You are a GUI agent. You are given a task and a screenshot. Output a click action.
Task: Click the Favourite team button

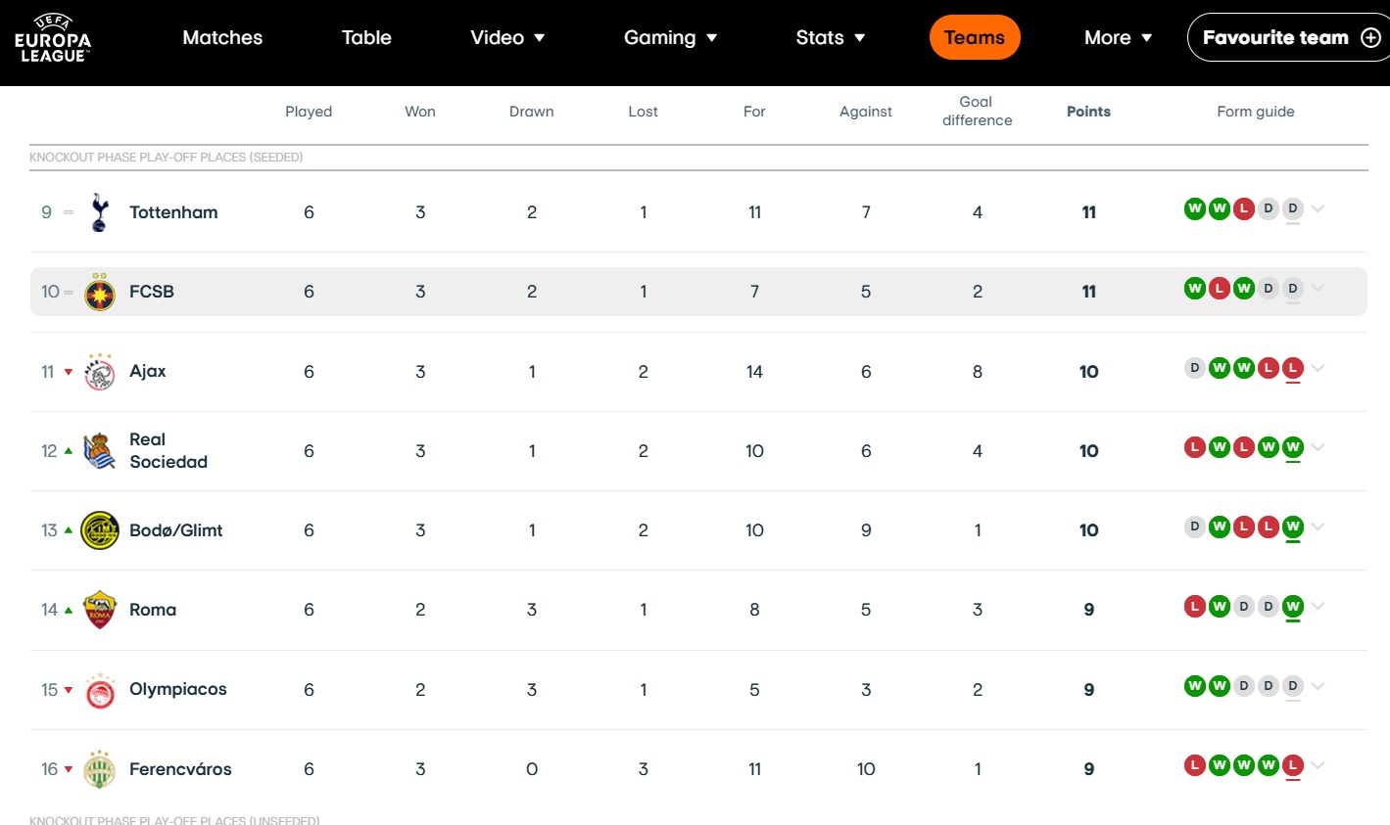point(1288,38)
